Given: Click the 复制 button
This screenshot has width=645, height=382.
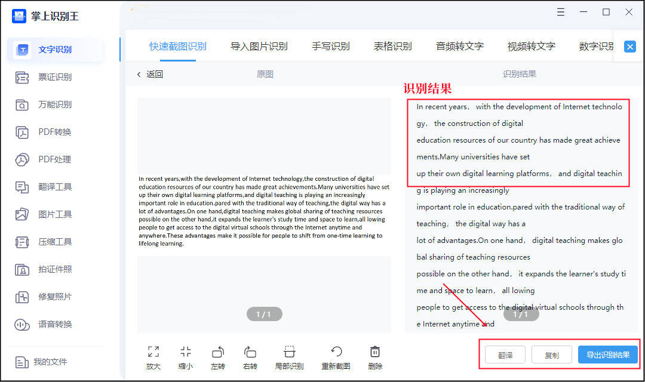Looking at the screenshot, I should [552, 355].
